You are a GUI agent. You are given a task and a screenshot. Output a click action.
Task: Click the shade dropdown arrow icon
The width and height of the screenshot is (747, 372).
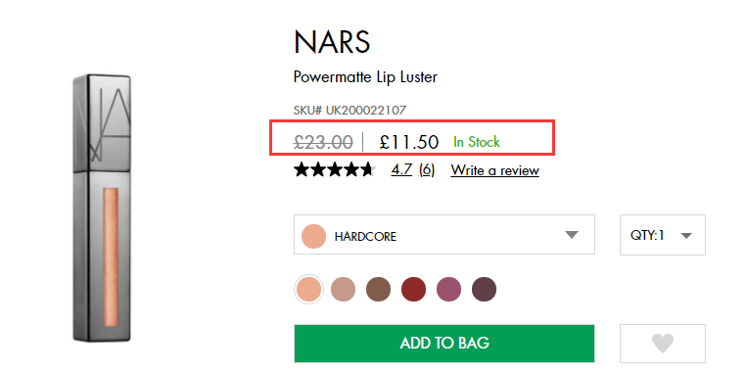tap(571, 235)
